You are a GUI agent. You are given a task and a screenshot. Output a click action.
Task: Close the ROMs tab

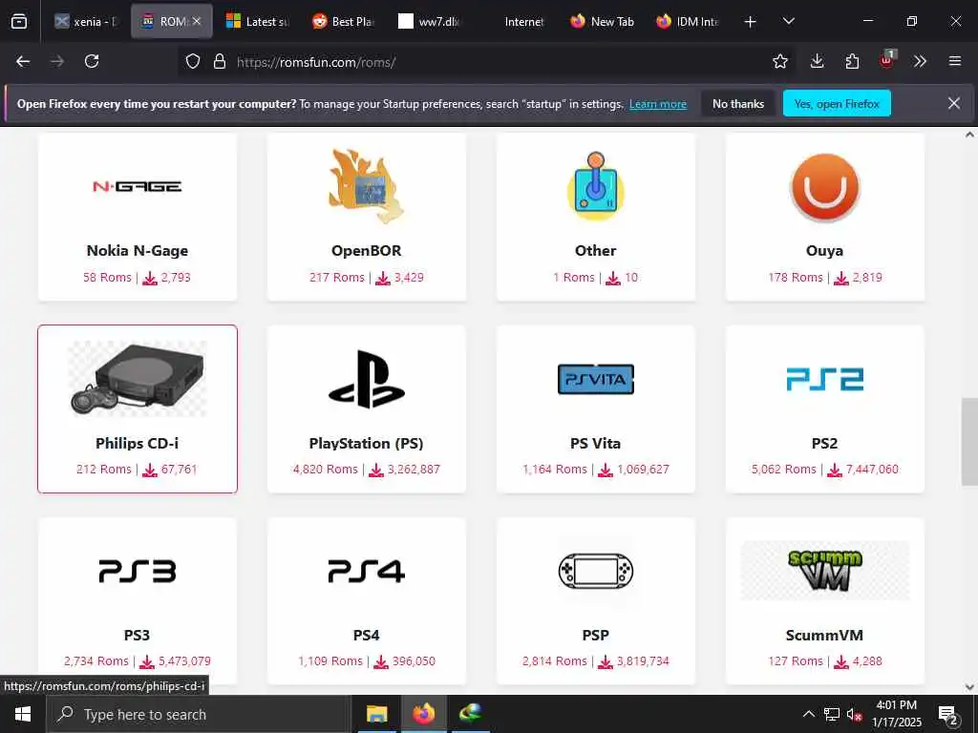[197, 21]
